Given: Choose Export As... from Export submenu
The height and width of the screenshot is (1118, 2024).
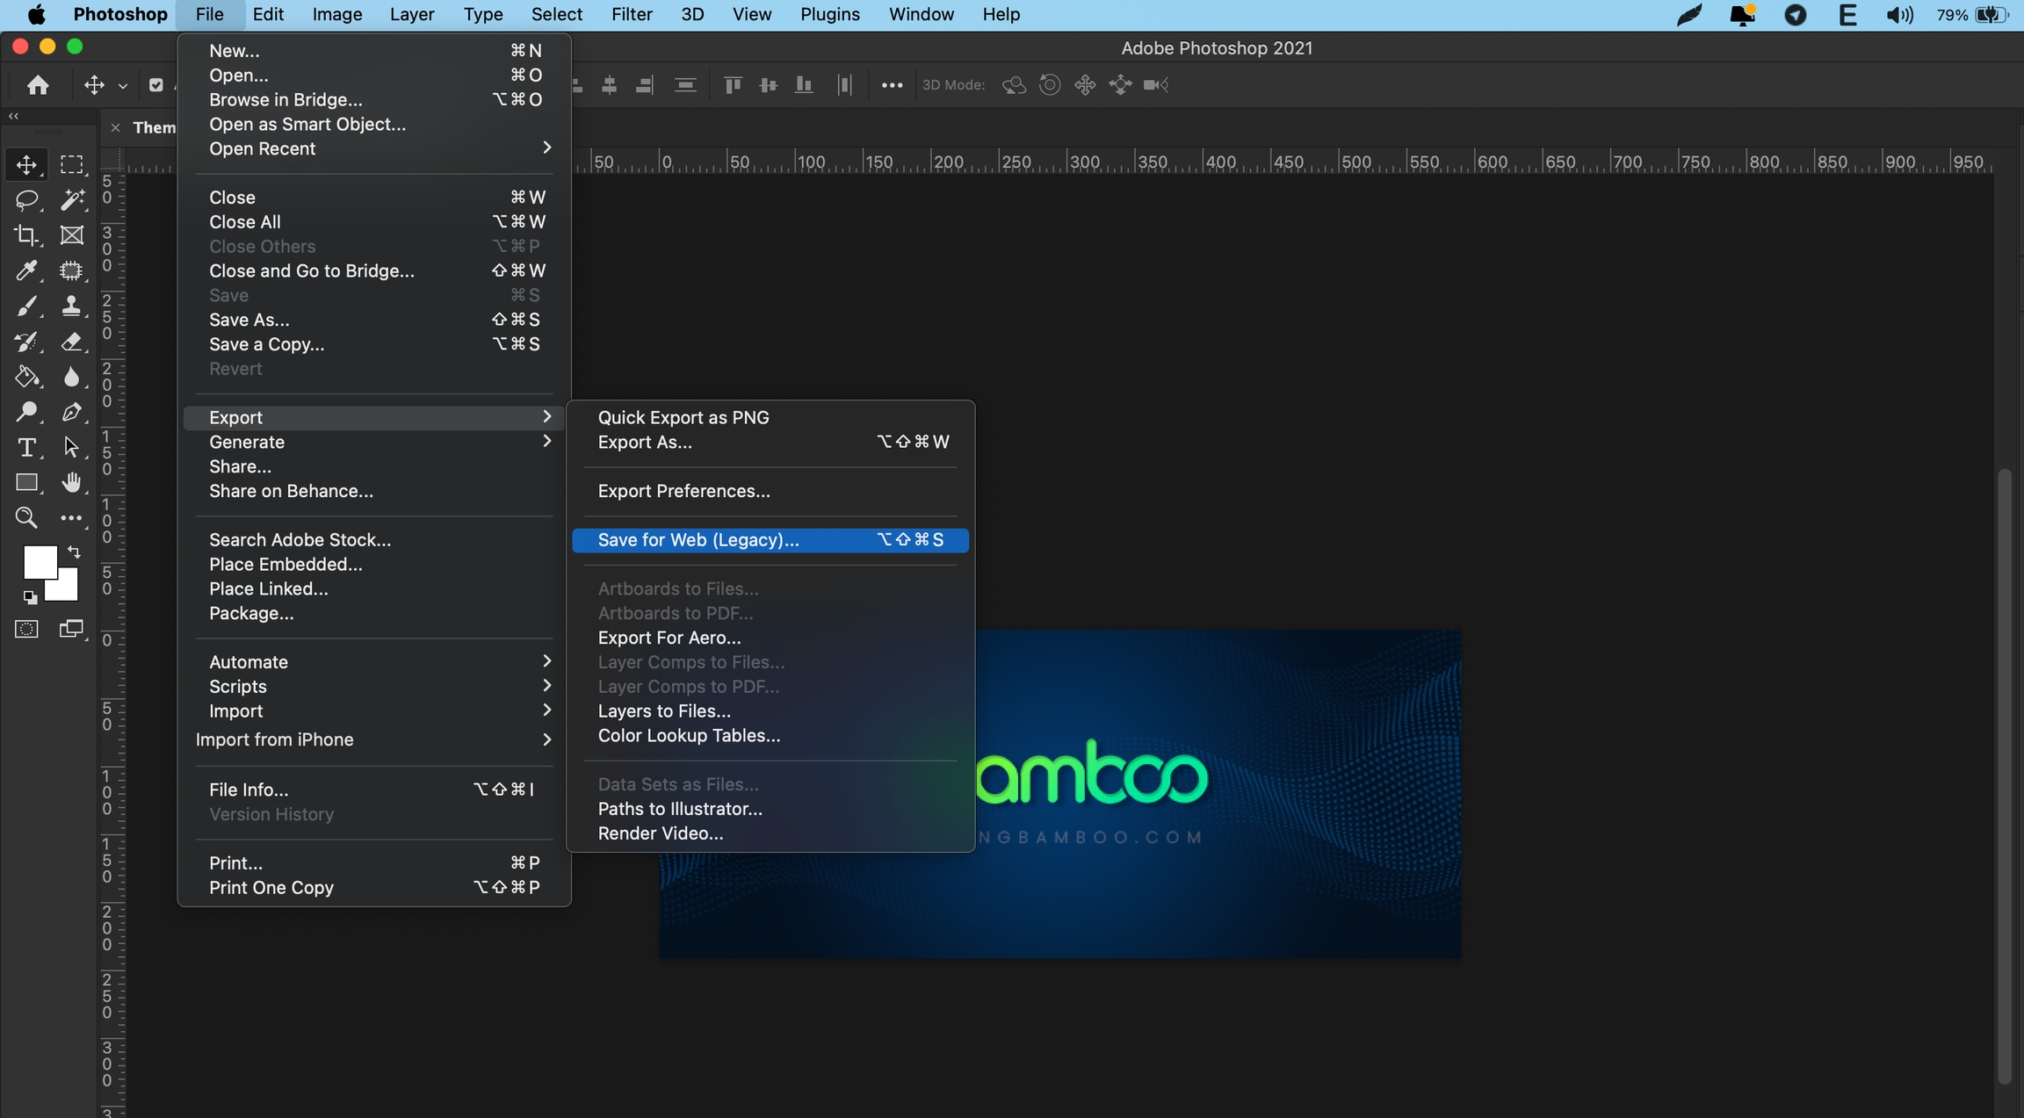Looking at the screenshot, I should [645, 442].
